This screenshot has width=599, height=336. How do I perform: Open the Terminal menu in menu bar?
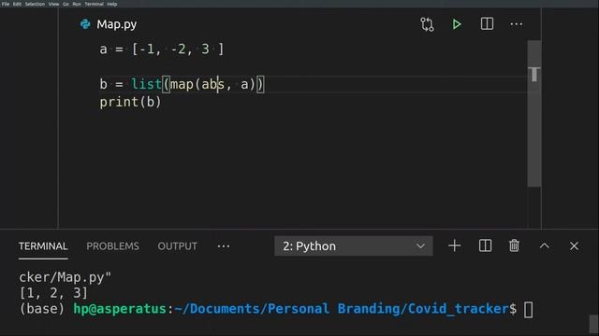click(x=94, y=4)
